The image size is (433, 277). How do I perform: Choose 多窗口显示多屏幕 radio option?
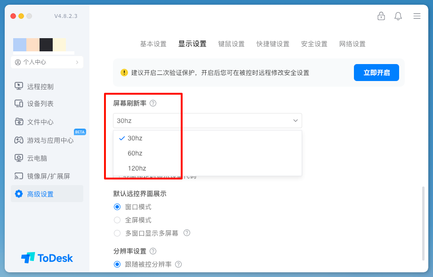pos(117,233)
